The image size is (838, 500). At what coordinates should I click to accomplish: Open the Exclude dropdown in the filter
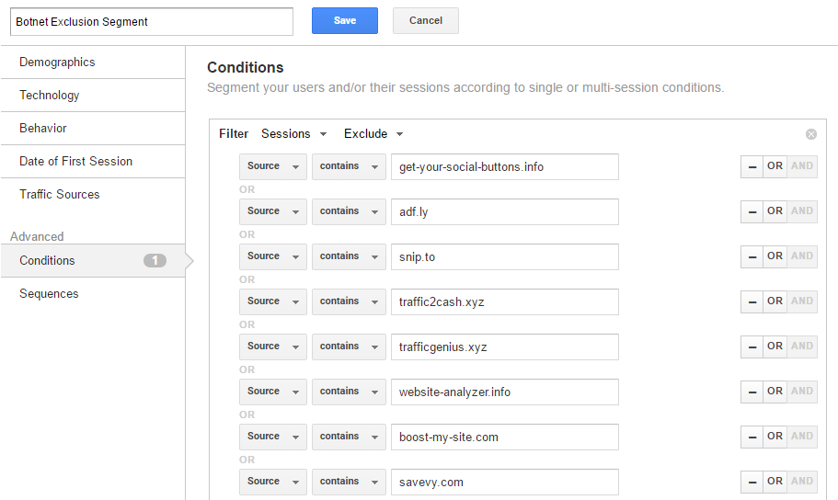click(373, 134)
